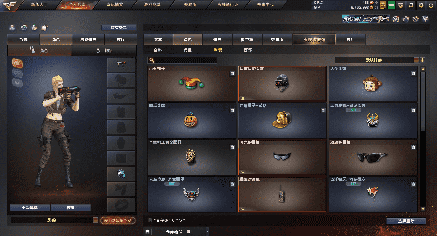Expand the 仓库物品上限 panel arrow
The width and height of the screenshot is (437, 236).
(x=207, y=232)
